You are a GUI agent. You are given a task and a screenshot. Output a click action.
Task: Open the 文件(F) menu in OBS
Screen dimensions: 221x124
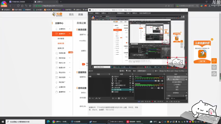point(91,13)
